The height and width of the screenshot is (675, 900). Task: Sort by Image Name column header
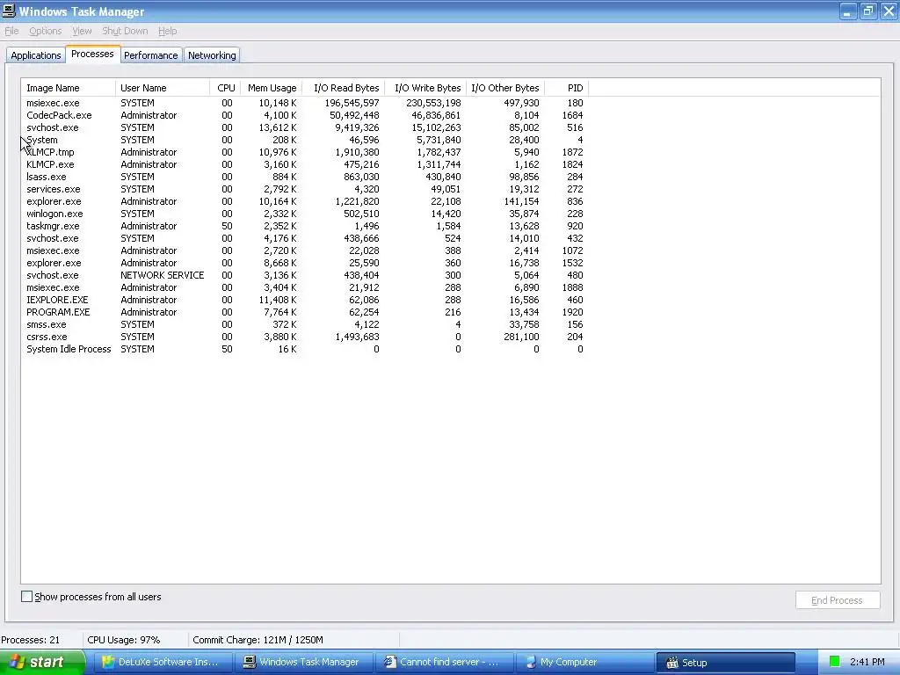(x=69, y=88)
